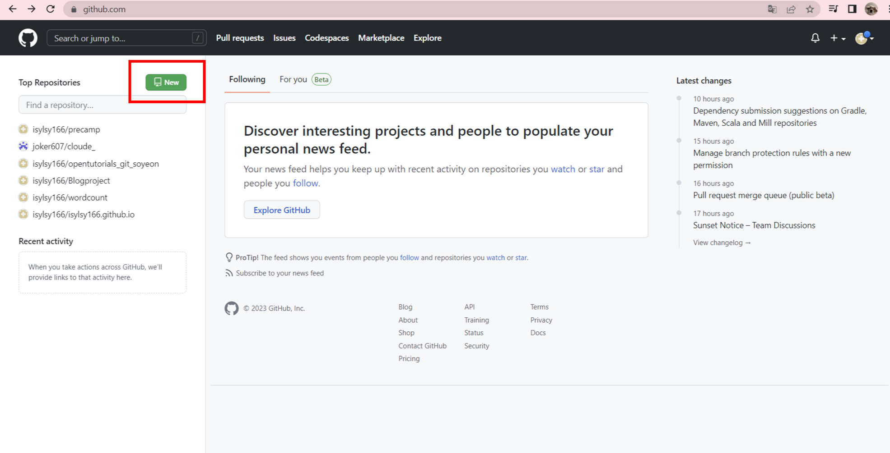Open the notifications bell
This screenshot has height=453, width=890.
coord(815,38)
